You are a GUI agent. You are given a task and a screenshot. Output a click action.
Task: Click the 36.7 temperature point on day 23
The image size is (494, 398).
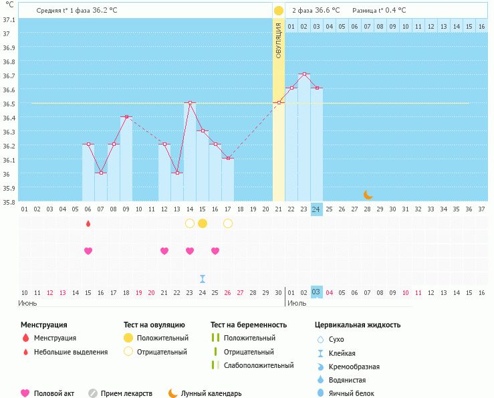point(304,74)
